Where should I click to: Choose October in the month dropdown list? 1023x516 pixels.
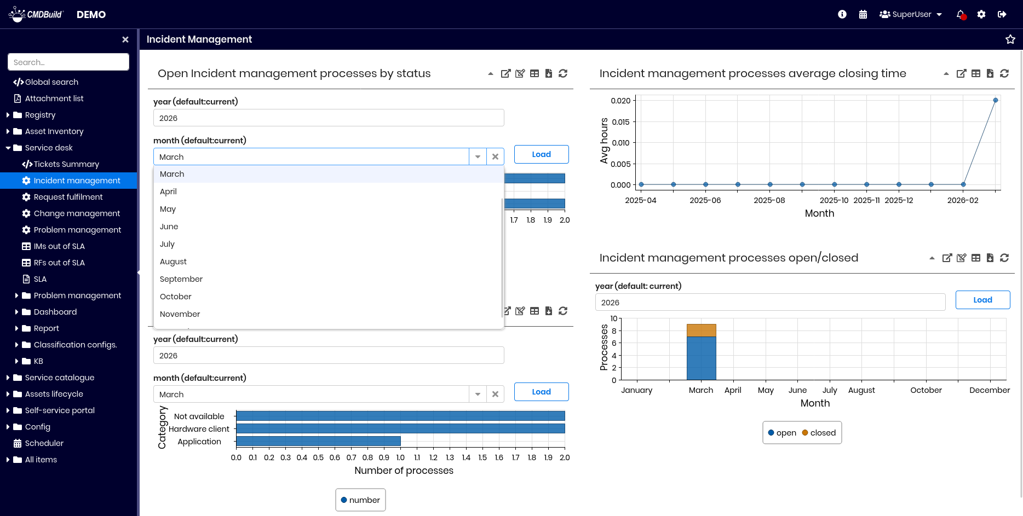point(176,297)
